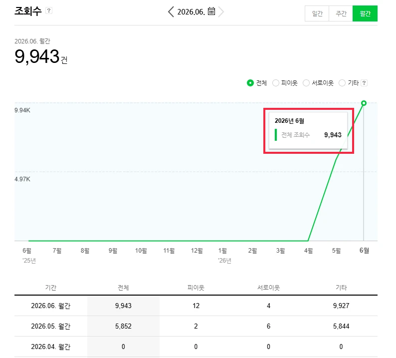
Task: Click the 9,943 total cell in table
Action: [123, 306]
